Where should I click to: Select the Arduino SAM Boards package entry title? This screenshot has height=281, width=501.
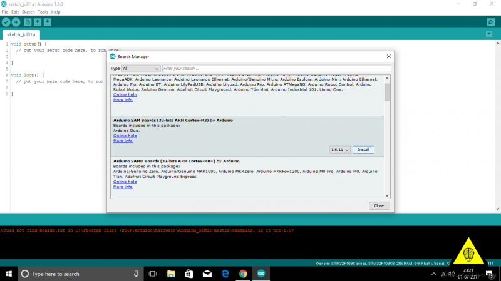[173, 120]
